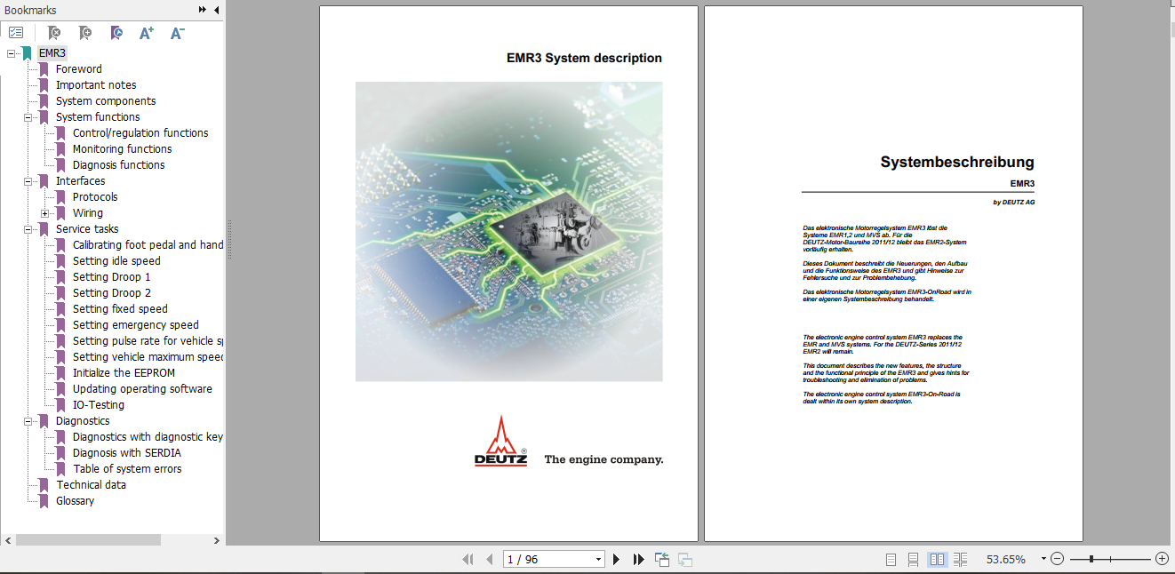Expand the Wiring bookmark node
This screenshot has height=574, width=1175.
click(44, 212)
